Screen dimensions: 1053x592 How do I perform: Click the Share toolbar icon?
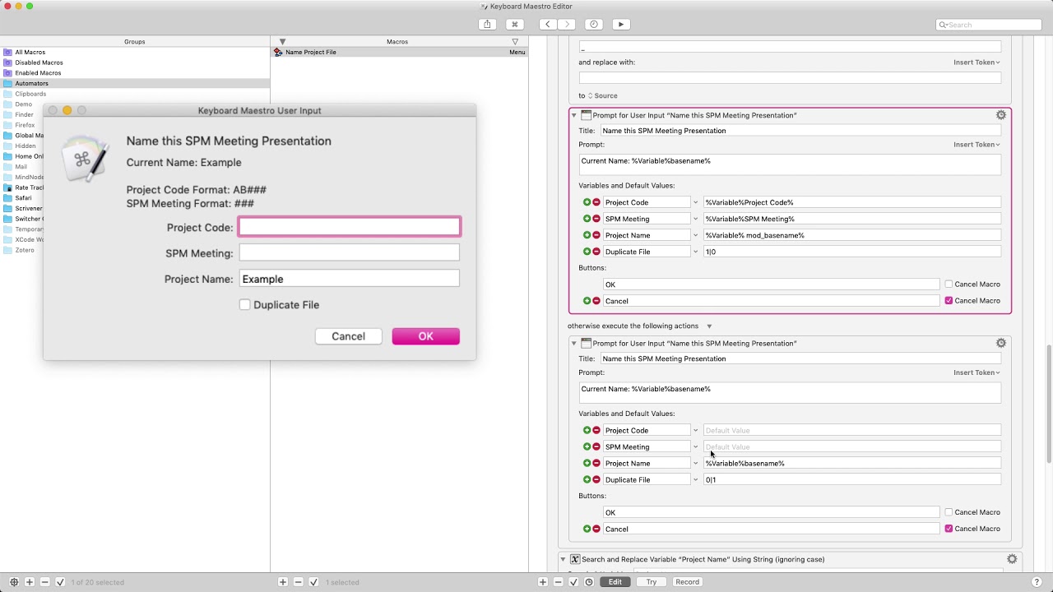coord(487,25)
